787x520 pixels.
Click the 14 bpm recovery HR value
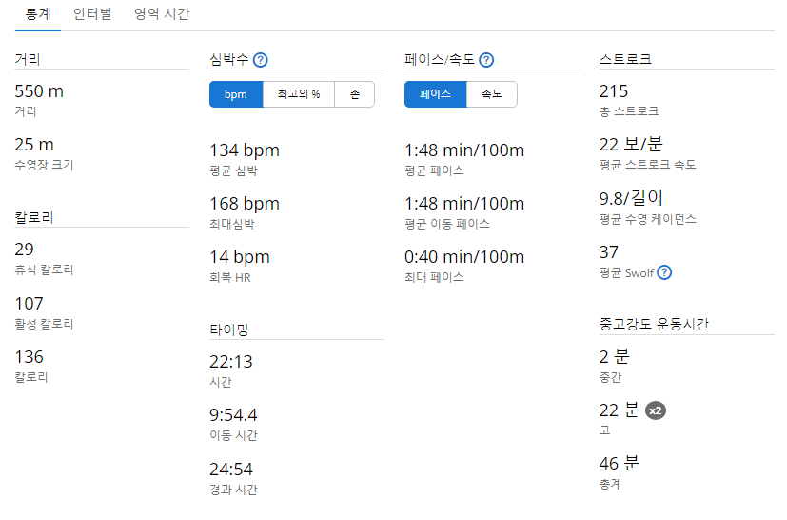pos(240,257)
